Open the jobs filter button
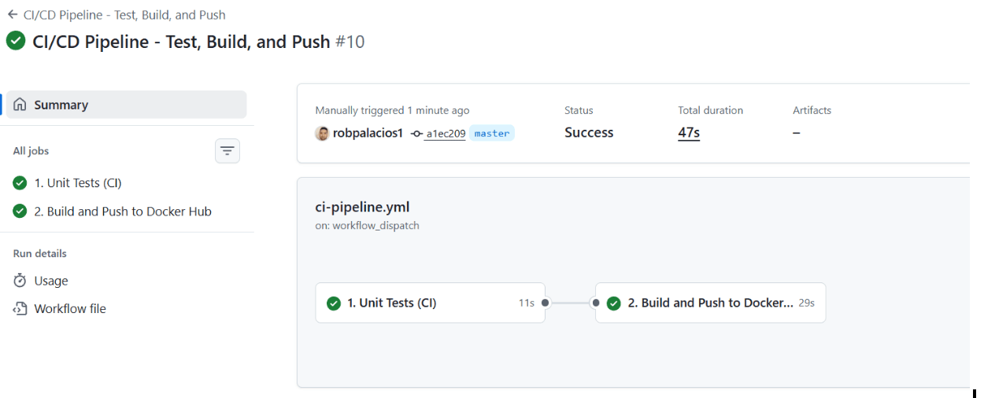The width and height of the screenshot is (984, 398). (228, 150)
